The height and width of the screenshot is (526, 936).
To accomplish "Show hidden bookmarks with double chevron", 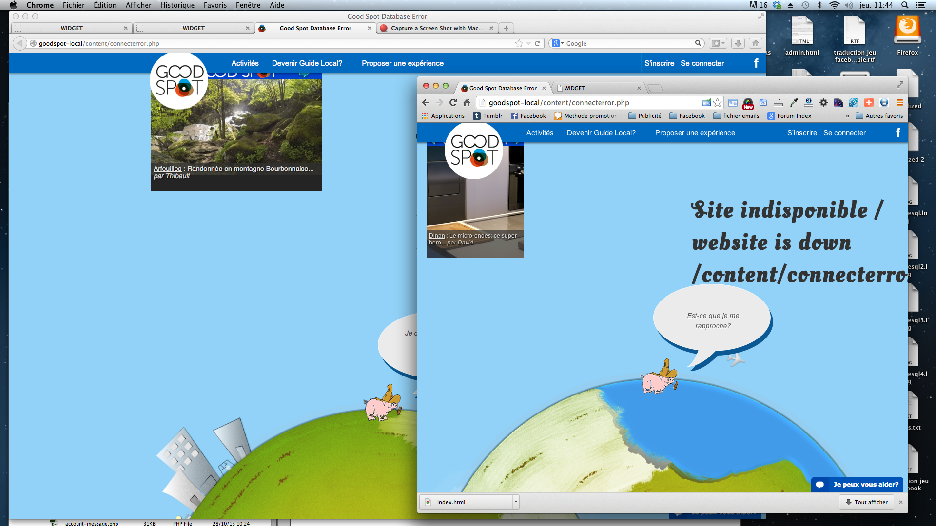I will [x=847, y=116].
